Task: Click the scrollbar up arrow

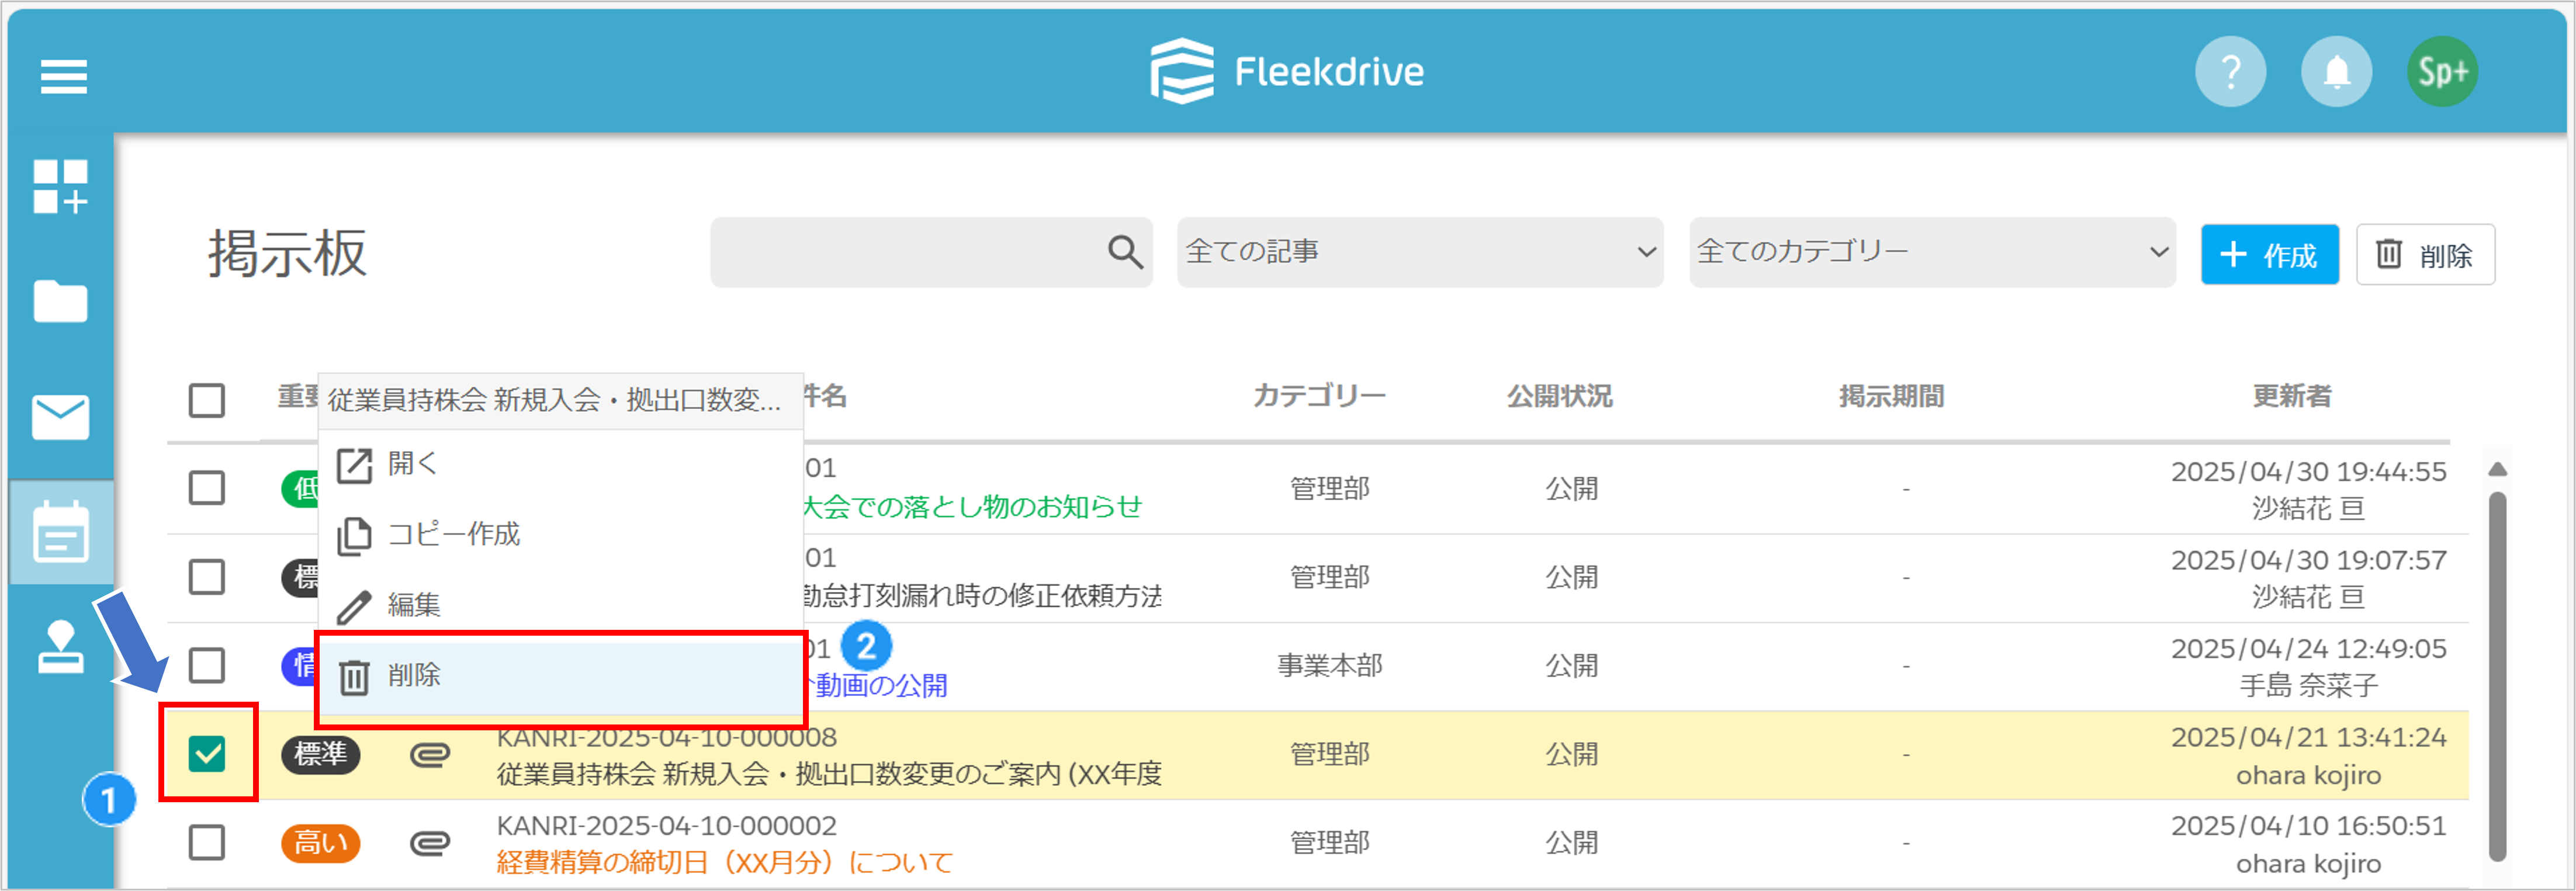Action: pos(2497,469)
